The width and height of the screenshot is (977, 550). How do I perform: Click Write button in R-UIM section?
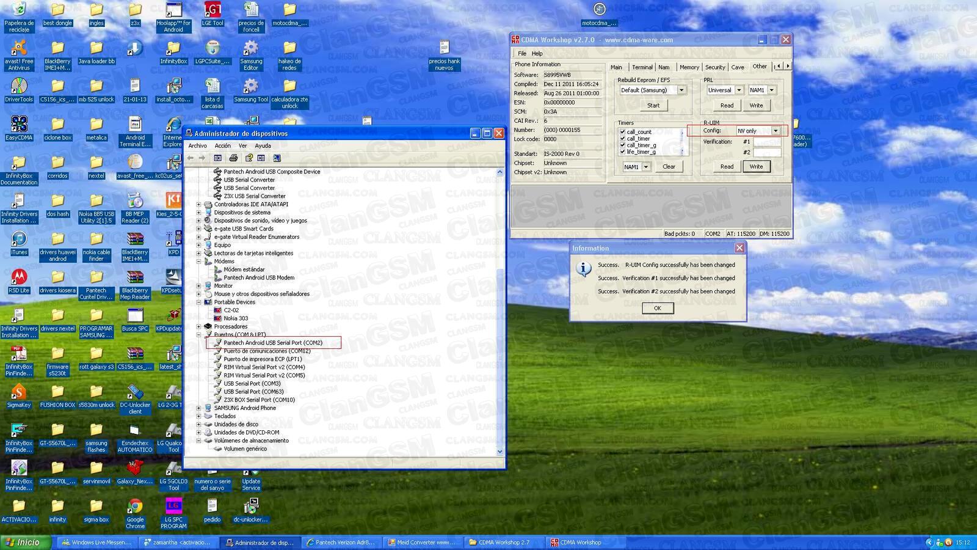pyautogui.click(x=756, y=167)
